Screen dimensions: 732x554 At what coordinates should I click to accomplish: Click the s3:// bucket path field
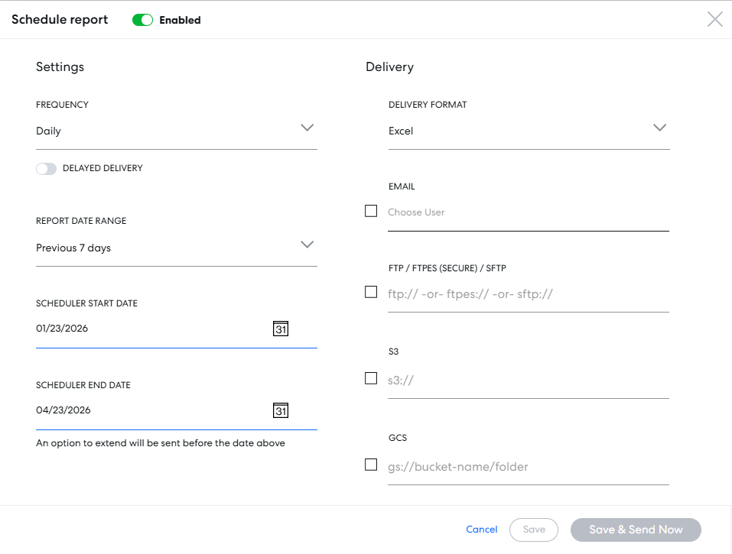click(x=528, y=381)
